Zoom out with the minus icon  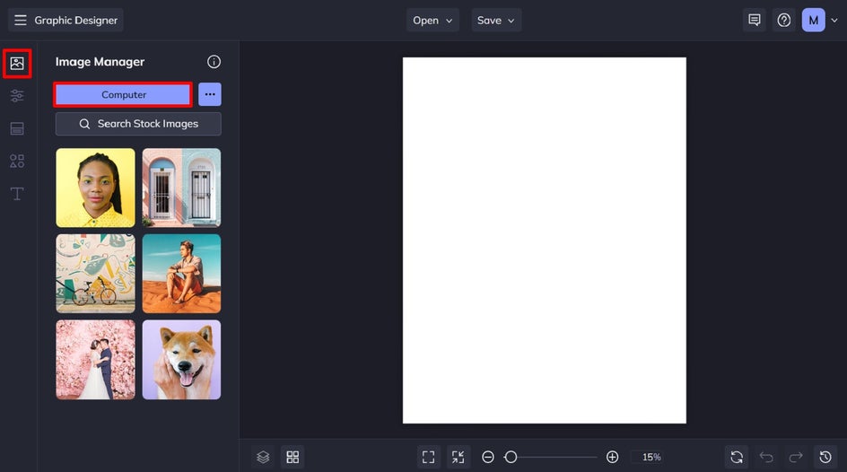488,457
